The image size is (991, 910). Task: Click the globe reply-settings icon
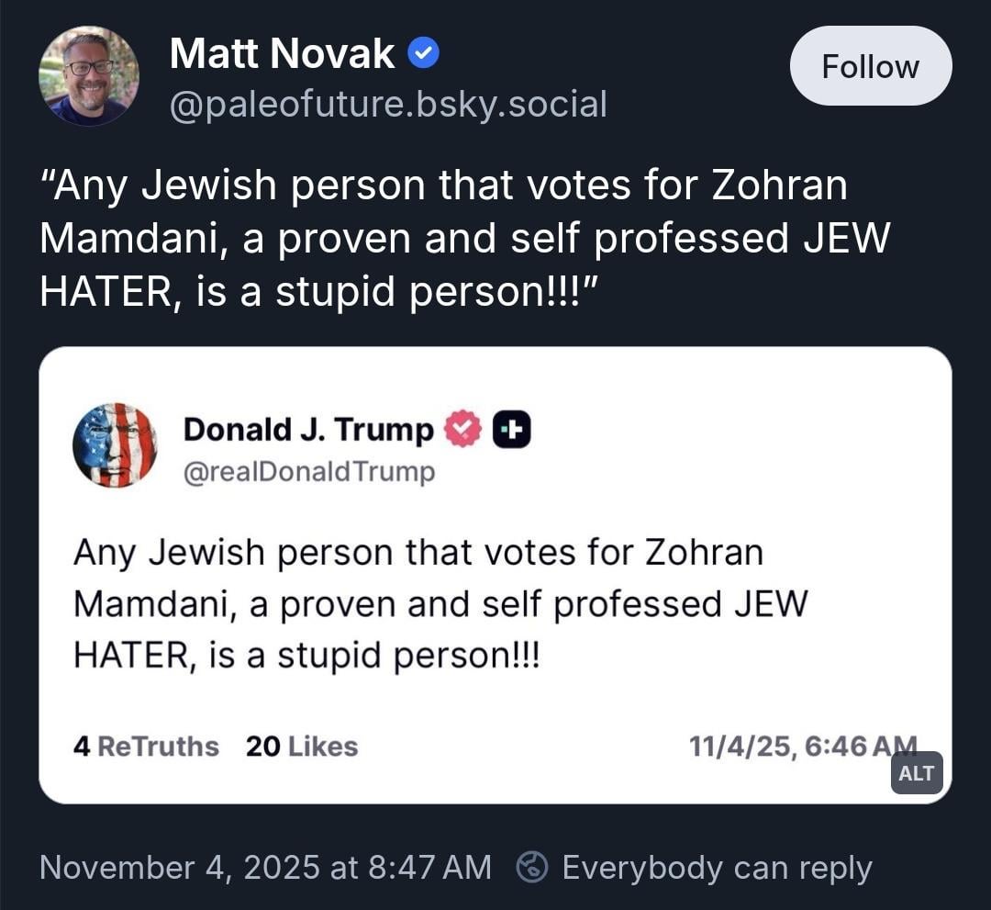pos(532,867)
